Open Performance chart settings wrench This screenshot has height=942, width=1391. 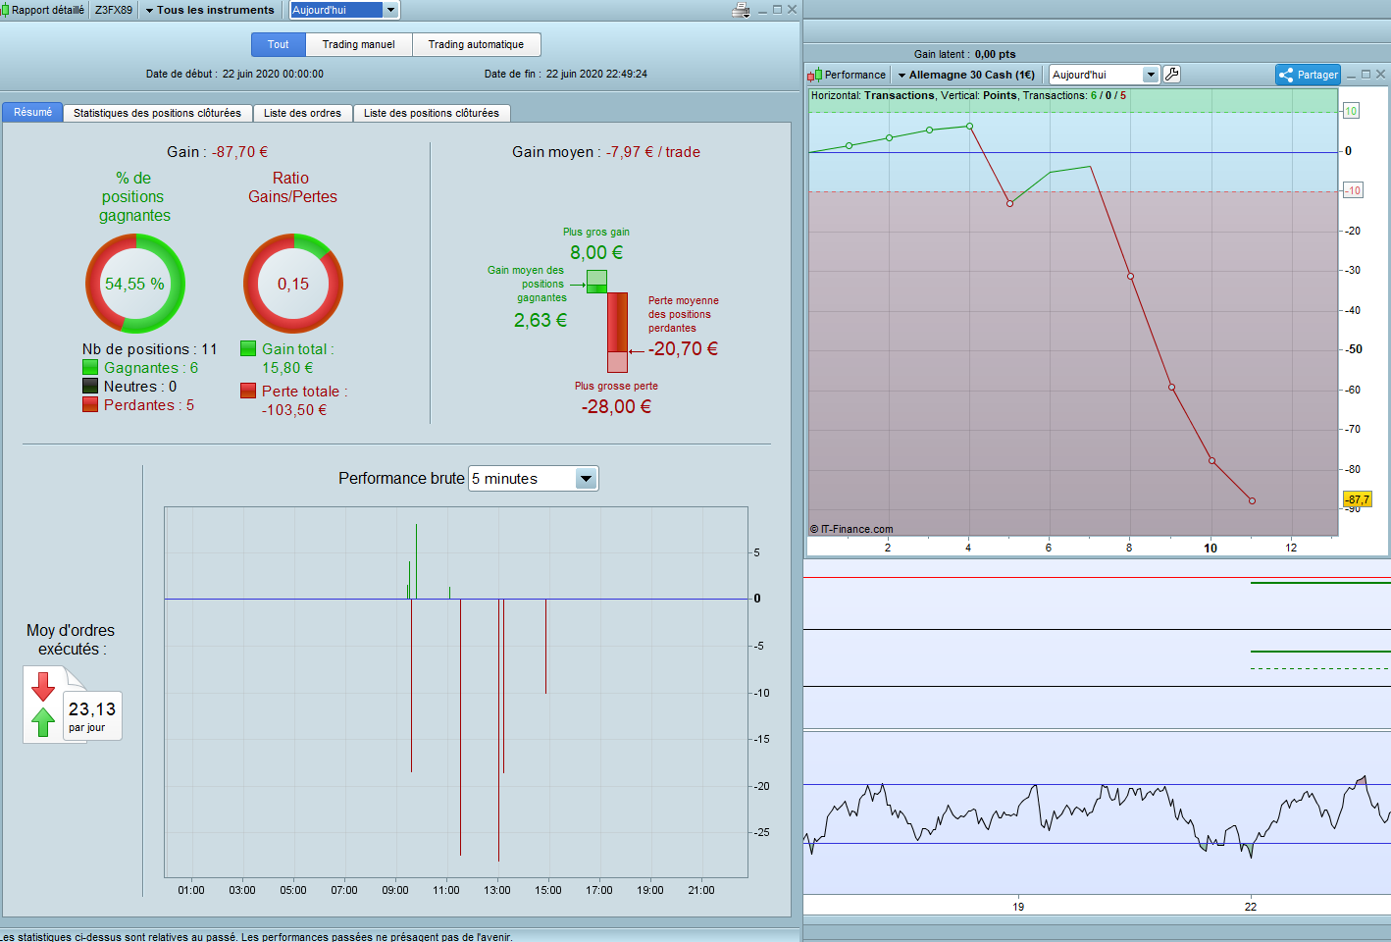1171,75
